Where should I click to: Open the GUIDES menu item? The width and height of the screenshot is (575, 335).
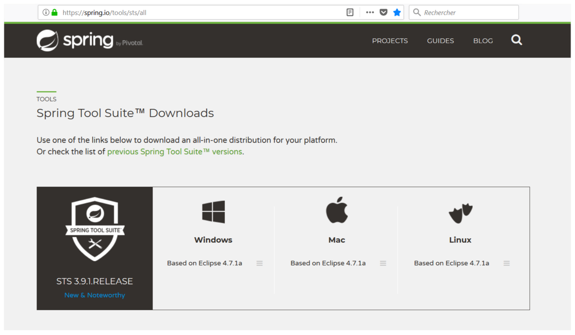tap(440, 41)
